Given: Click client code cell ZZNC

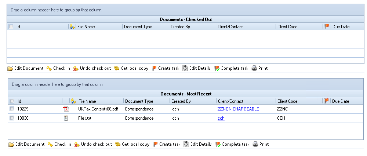Looking at the screenshot, I should point(283,109).
